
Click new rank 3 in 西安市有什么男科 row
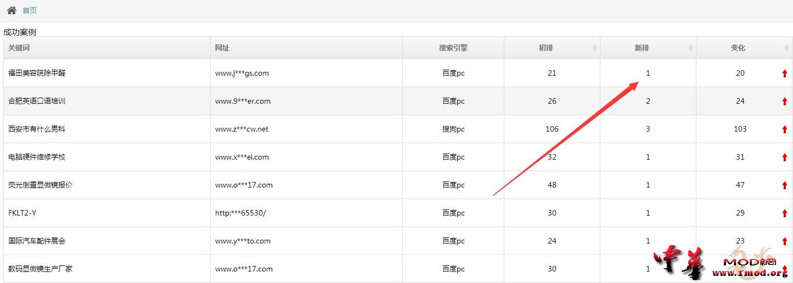[648, 129]
